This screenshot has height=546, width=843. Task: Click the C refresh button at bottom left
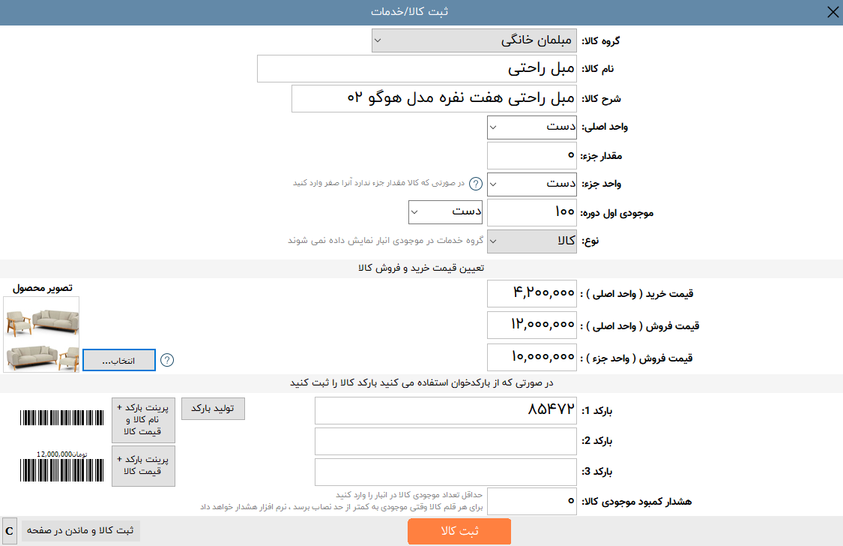(x=10, y=531)
